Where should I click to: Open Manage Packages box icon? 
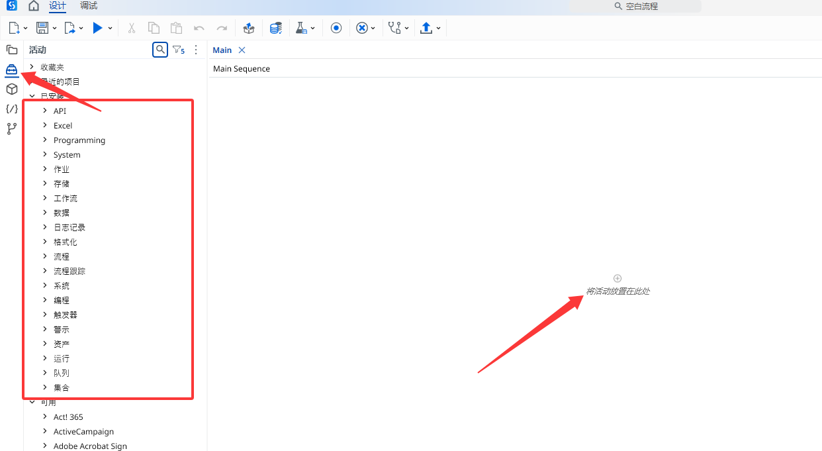(249, 28)
